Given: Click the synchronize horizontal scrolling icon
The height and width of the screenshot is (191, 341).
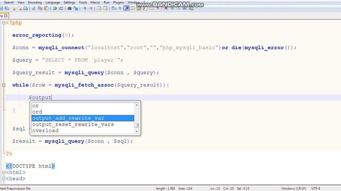Looking at the screenshot, I should (x=105, y=8).
